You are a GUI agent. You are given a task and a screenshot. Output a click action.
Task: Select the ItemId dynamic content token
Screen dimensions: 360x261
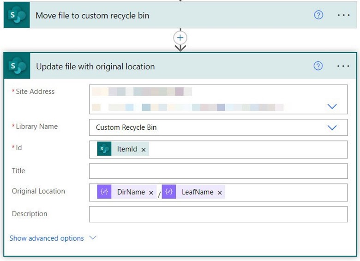(127, 149)
